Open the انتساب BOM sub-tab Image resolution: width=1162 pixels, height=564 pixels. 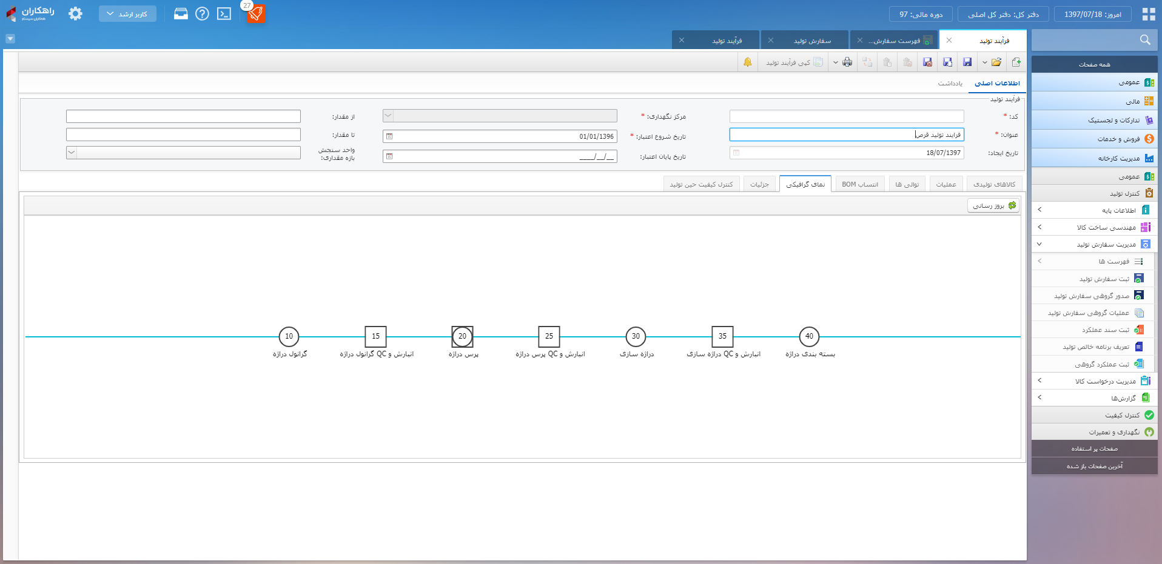point(860,184)
